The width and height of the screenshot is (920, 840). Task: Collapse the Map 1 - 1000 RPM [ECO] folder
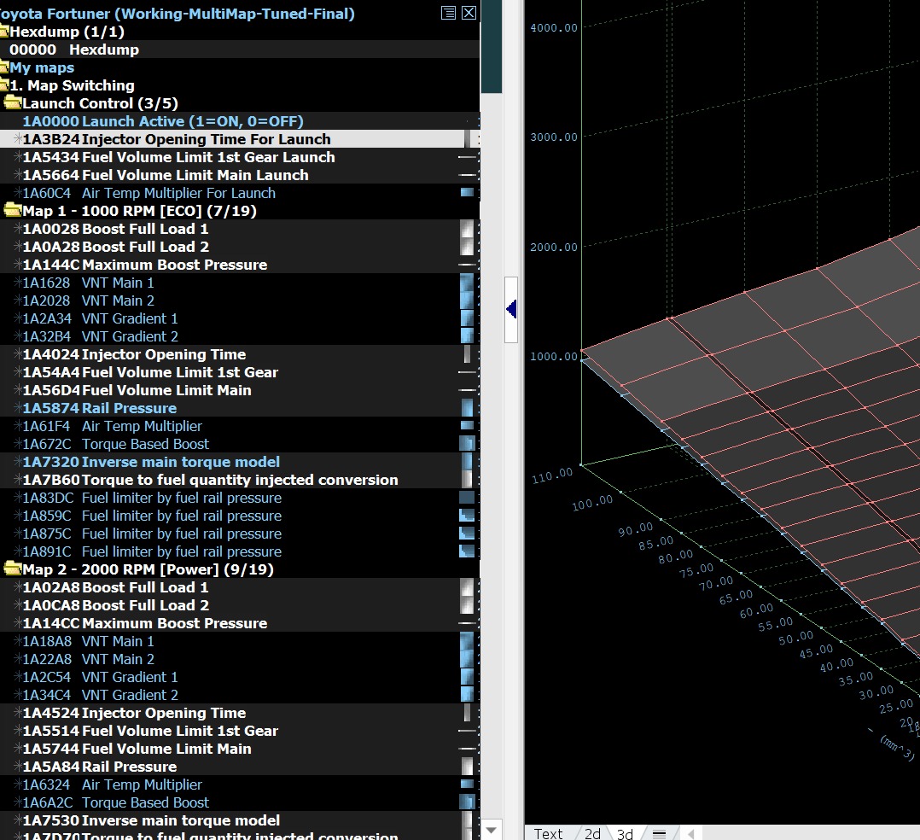pos(13,210)
